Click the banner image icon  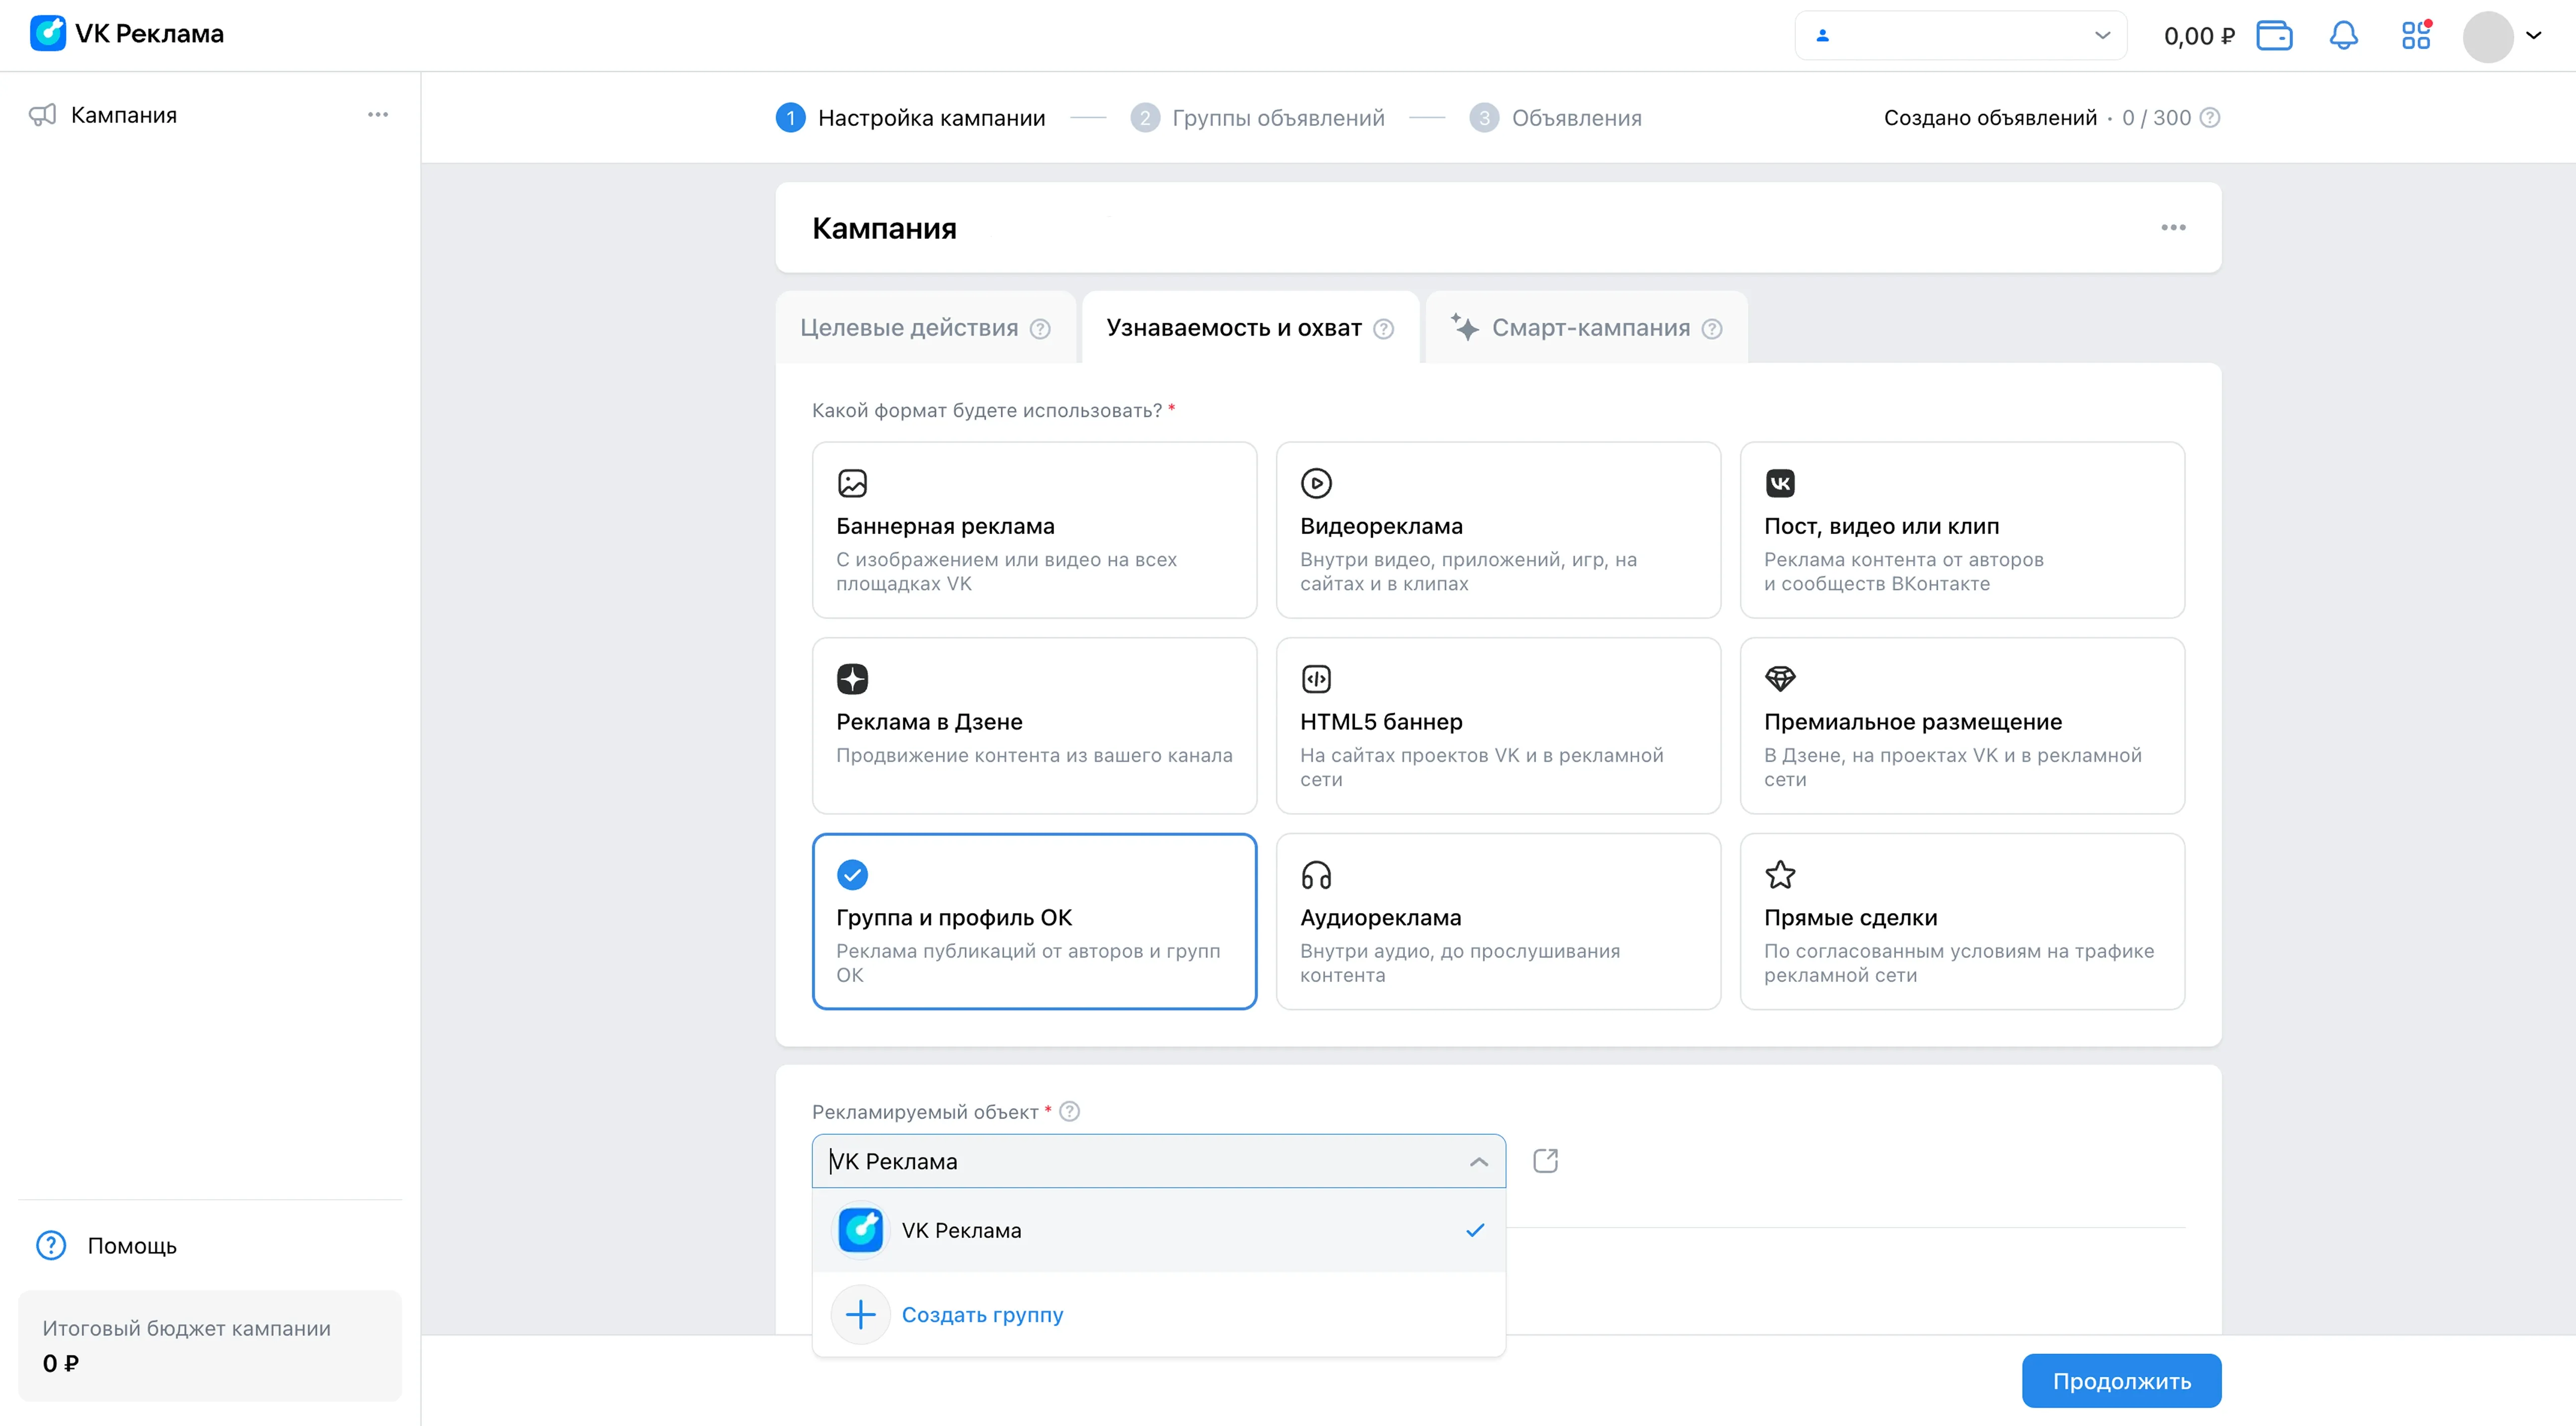[852, 484]
